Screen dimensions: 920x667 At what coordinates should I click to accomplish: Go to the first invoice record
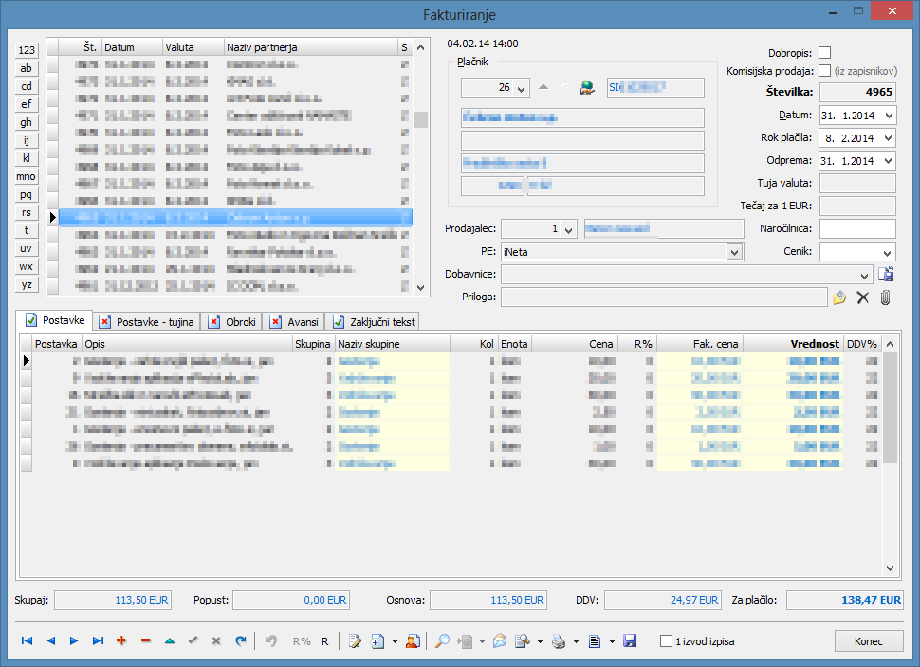click(x=27, y=641)
